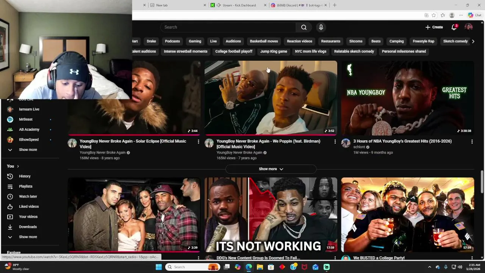Open YouTube notifications bell

454,27
